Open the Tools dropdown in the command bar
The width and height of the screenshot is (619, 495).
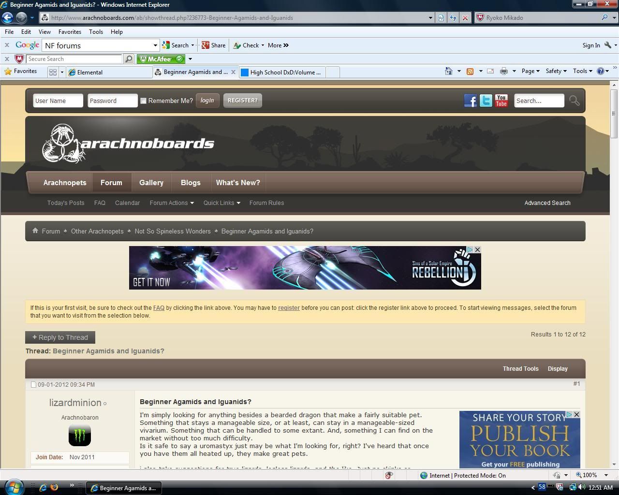point(583,71)
